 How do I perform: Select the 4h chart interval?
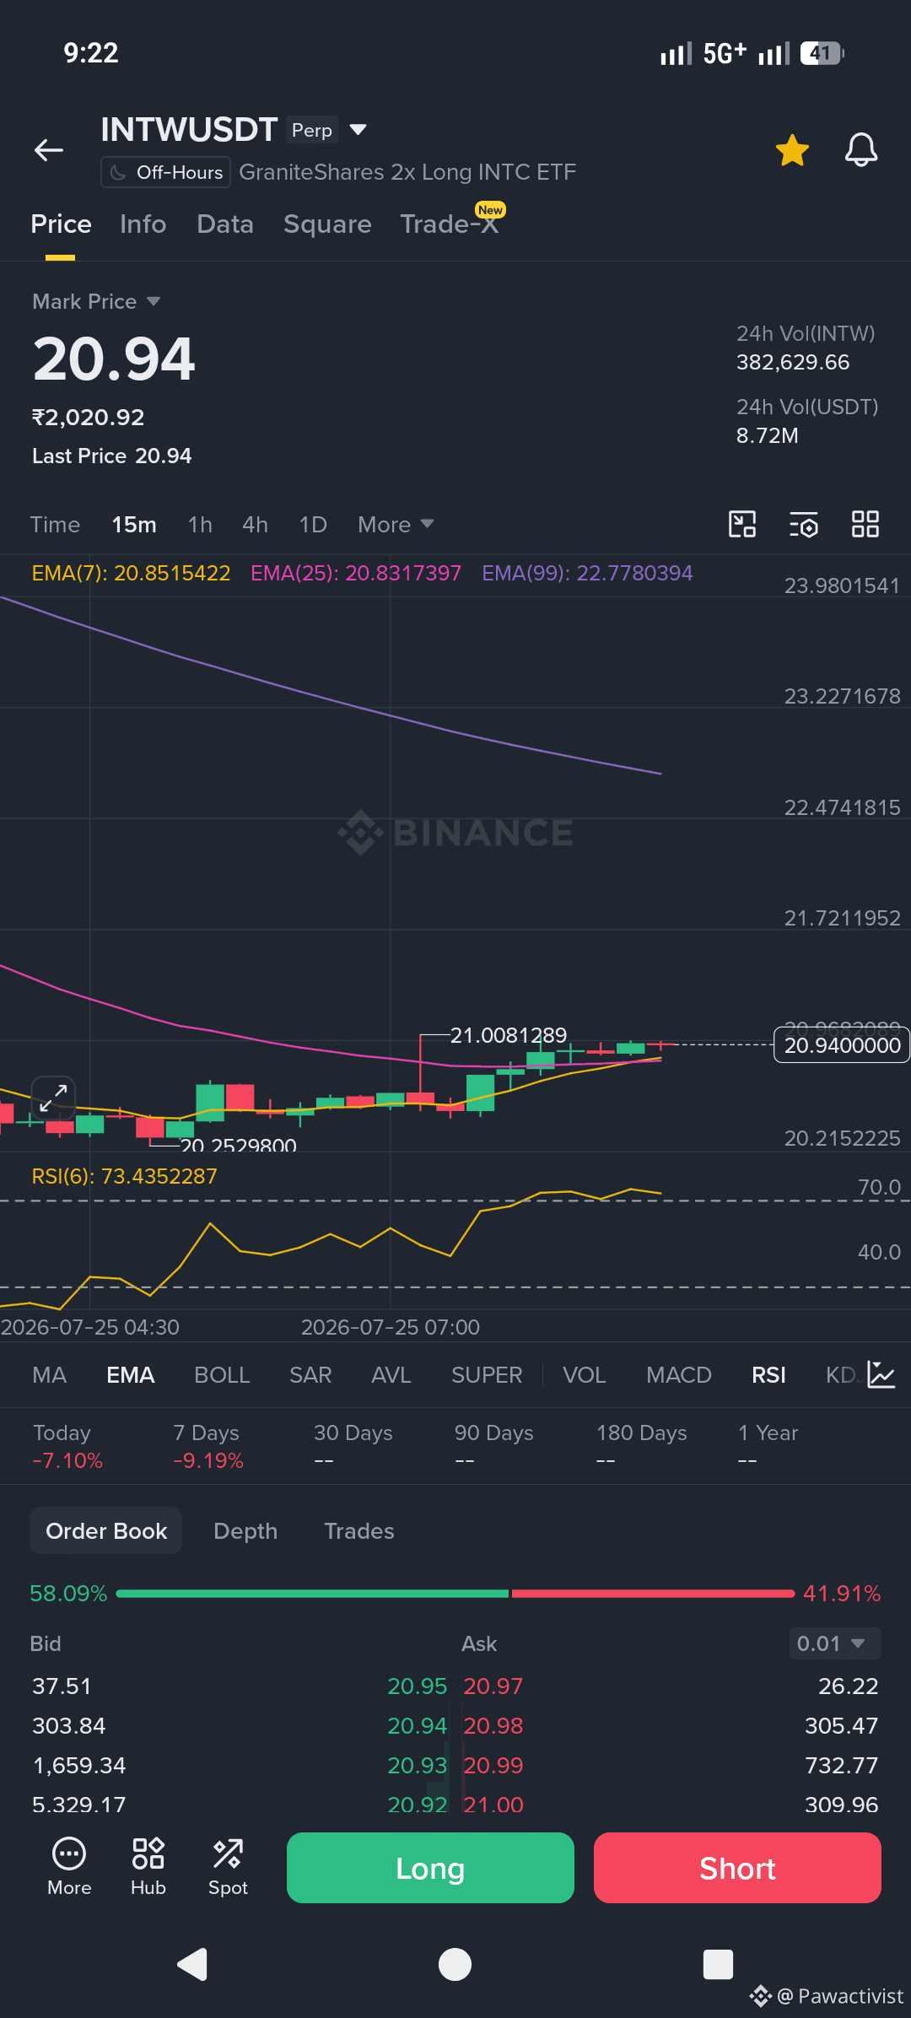255,525
